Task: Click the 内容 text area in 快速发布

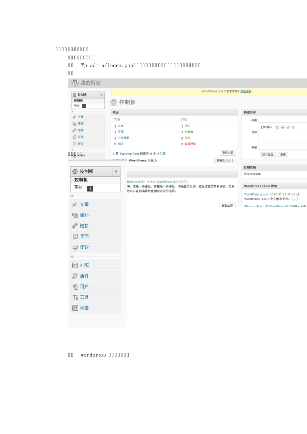Action: (x=282, y=136)
